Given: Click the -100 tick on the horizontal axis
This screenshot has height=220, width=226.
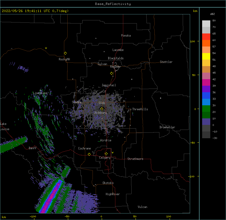Looking at the screenshot, I should click(x=33, y=216).
